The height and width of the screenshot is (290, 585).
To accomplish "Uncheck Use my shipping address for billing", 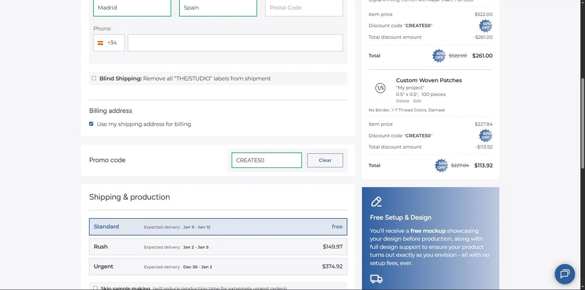I will coord(91,124).
